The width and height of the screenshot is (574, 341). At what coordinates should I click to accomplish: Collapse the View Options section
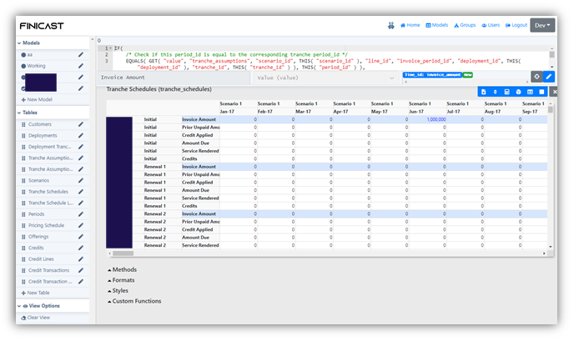[x=19, y=306]
